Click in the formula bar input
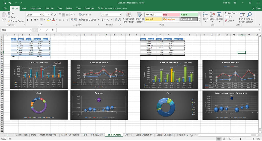262x141 pixels. [157, 30]
